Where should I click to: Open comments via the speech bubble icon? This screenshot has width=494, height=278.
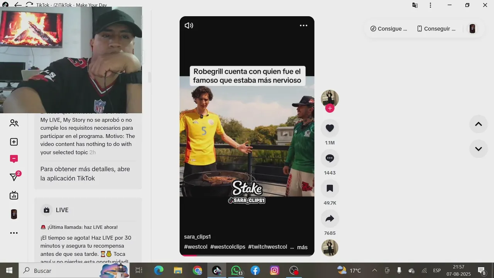tap(330, 158)
